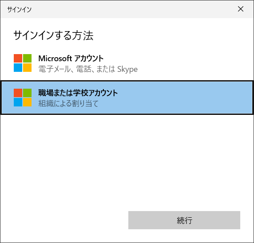Click the green square in the Microsoft アカウント logo
The width and height of the screenshot is (254, 243).
pyautogui.click(x=27, y=58)
